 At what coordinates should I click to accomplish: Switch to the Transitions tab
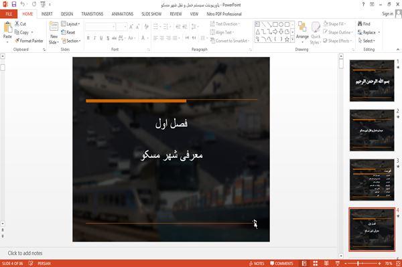(x=92, y=14)
